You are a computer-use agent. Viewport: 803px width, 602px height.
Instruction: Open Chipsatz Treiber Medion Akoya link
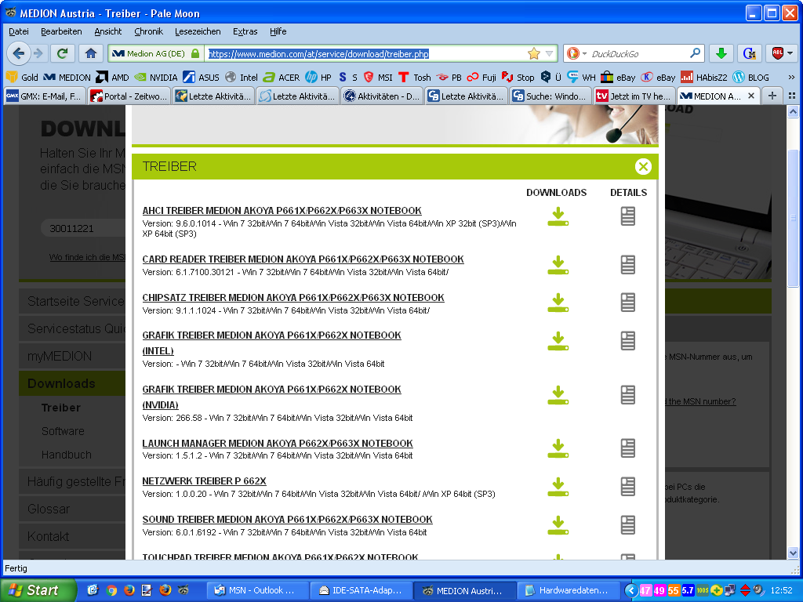293,297
